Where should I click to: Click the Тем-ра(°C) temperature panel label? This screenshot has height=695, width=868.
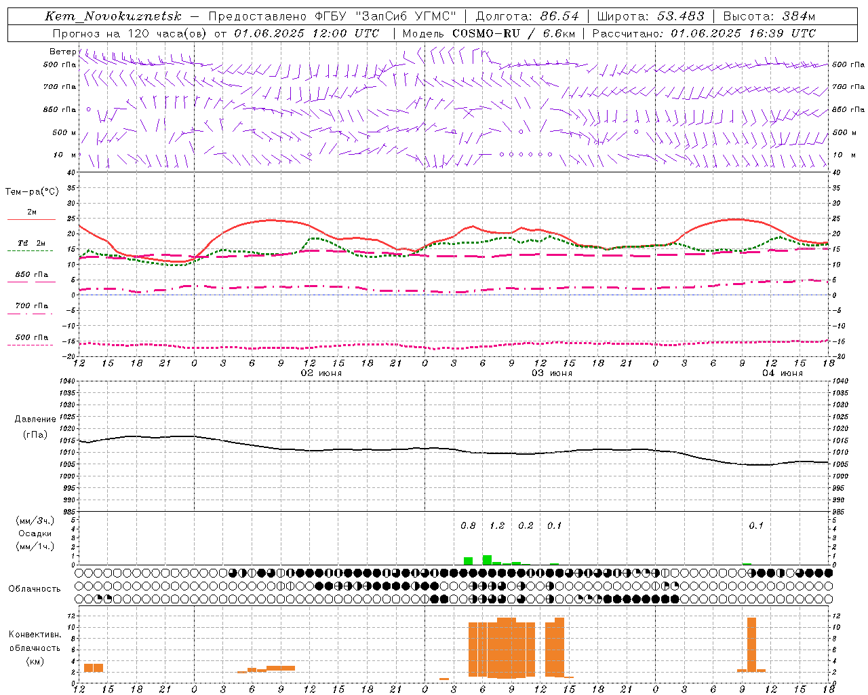pyautogui.click(x=32, y=192)
